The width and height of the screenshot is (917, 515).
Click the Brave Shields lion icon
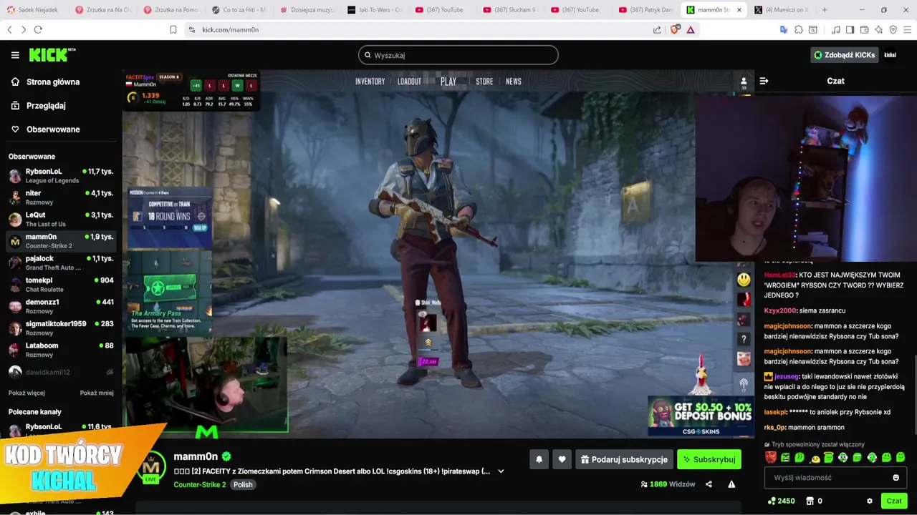coord(674,29)
